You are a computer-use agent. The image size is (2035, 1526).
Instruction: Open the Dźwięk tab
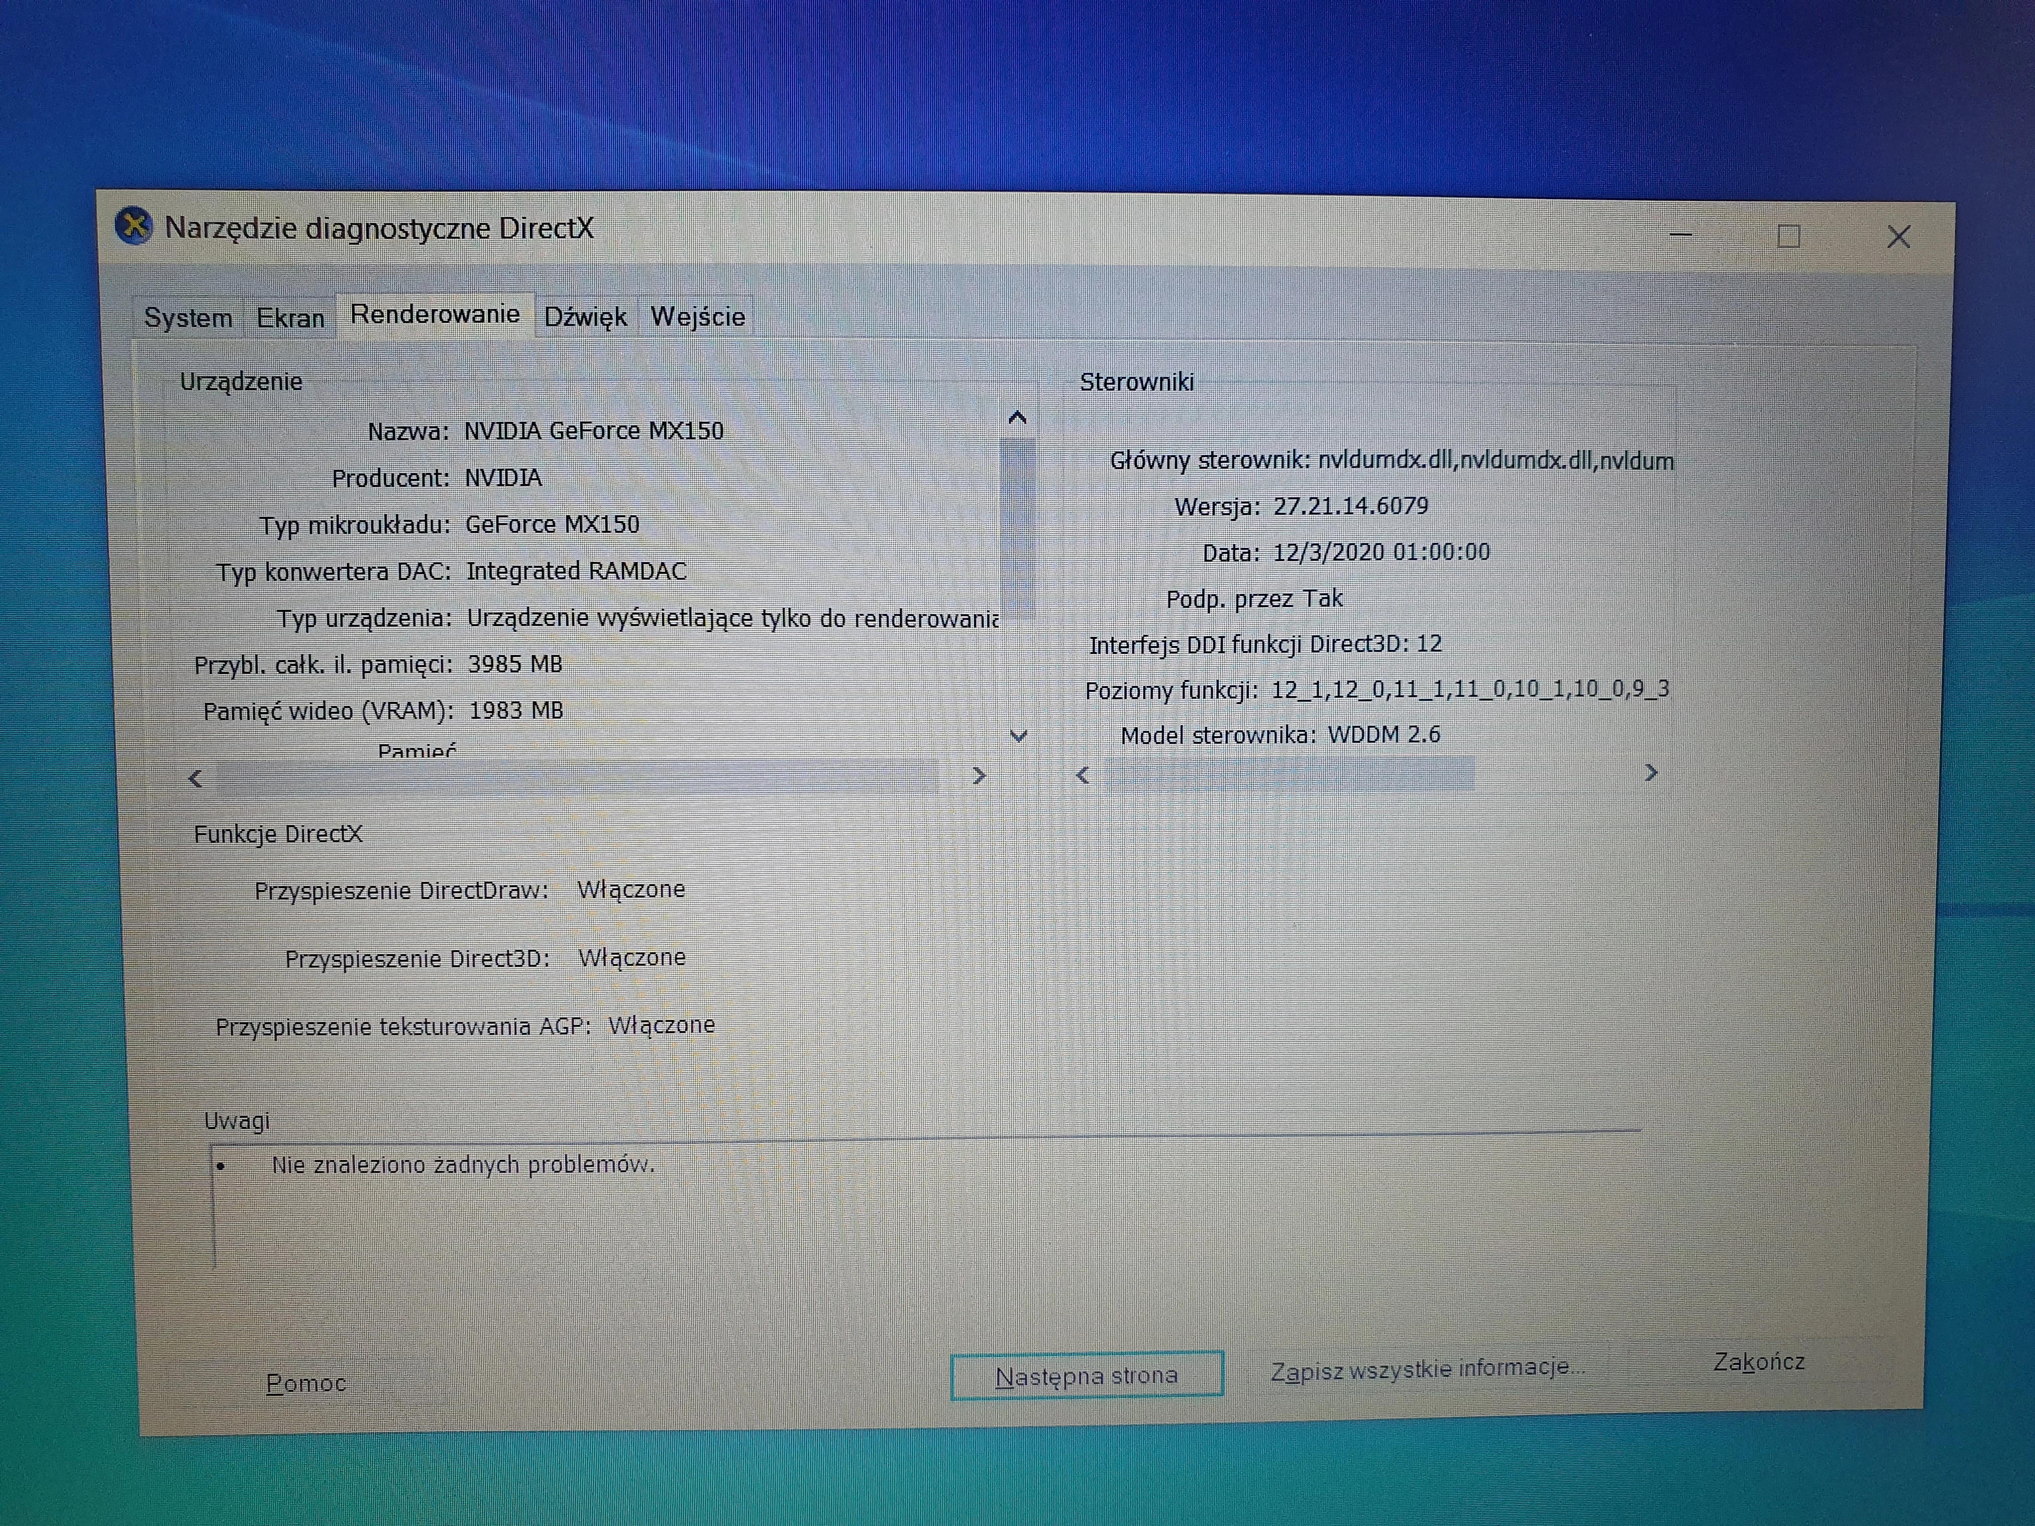click(586, 317)
